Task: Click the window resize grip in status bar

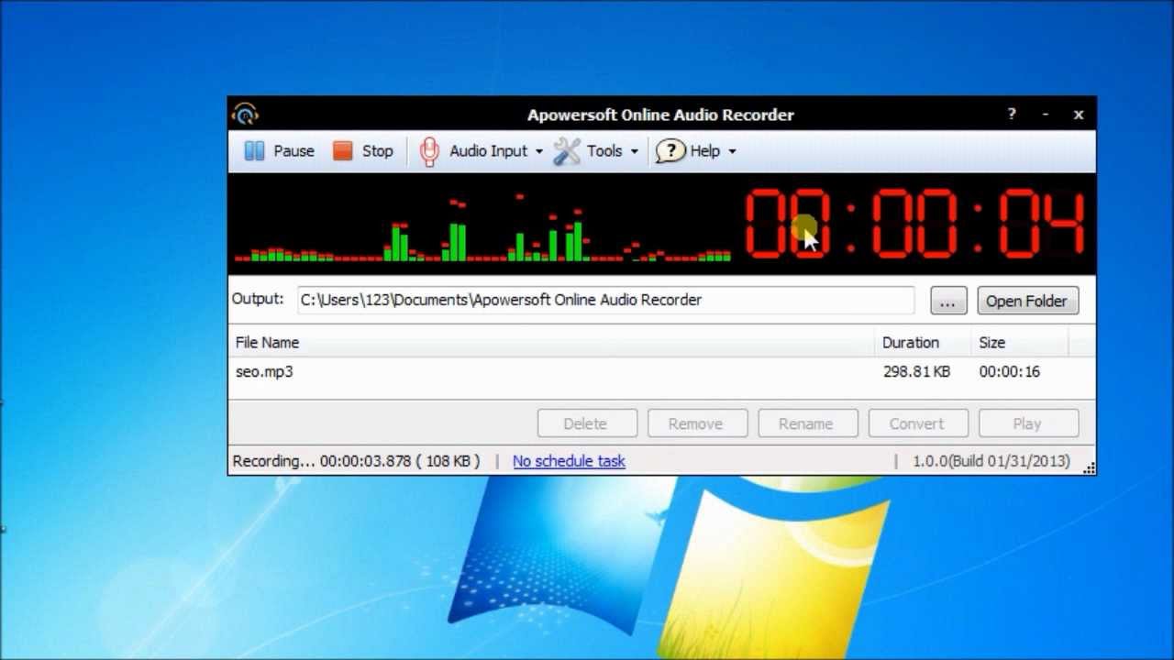Action: (1089, 468)
